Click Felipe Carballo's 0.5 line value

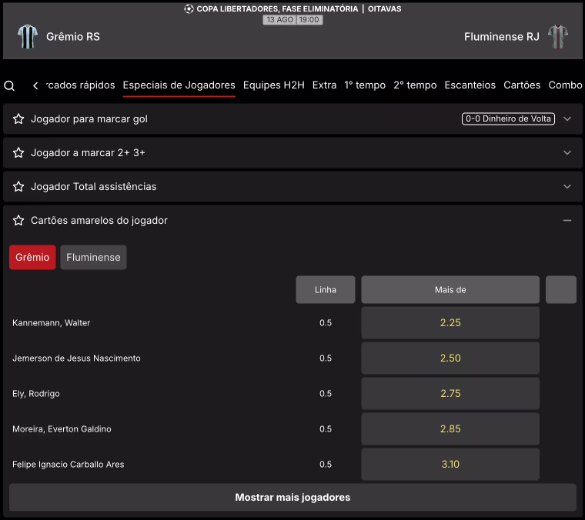coord(326,465)
